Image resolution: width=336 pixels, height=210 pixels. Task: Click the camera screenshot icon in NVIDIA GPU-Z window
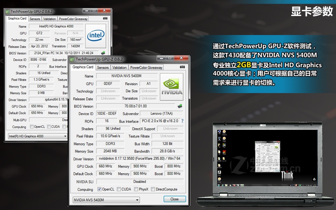[182, 67]
